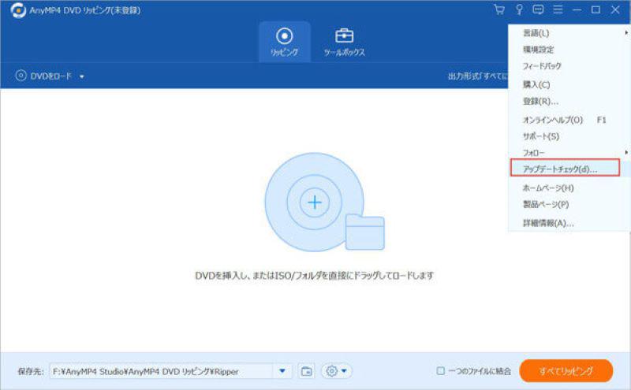Toggle the 一つのファイルに結合 checkbox

[441, 371]
